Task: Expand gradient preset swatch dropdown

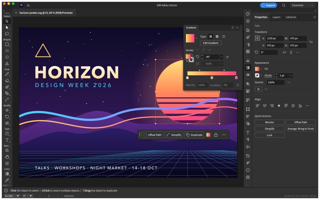Action: 196,38
